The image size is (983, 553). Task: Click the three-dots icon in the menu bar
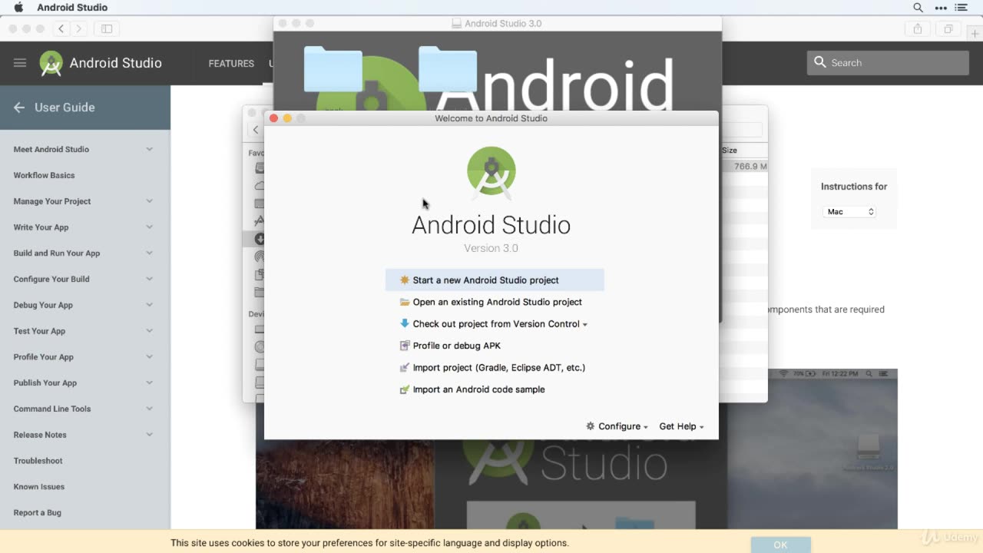[941, 8]
